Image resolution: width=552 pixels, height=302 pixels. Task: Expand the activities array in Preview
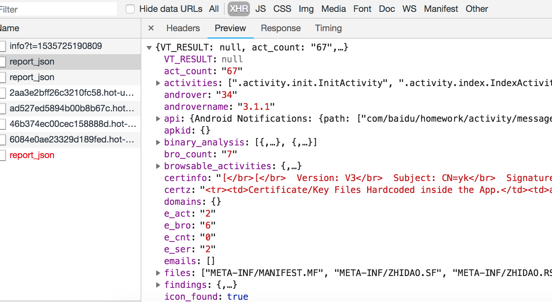(158, 83)
